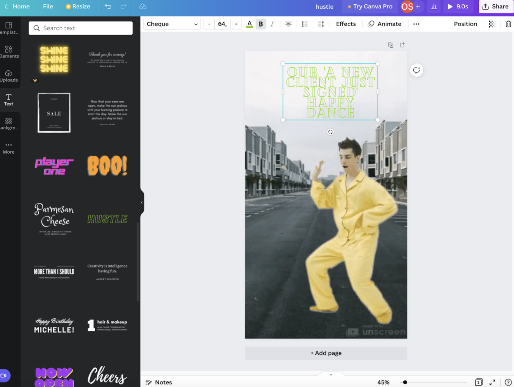Viewport: 514px width, 387px height.
Task: Select the hair & makeup text template
Action: click(107, 325)
